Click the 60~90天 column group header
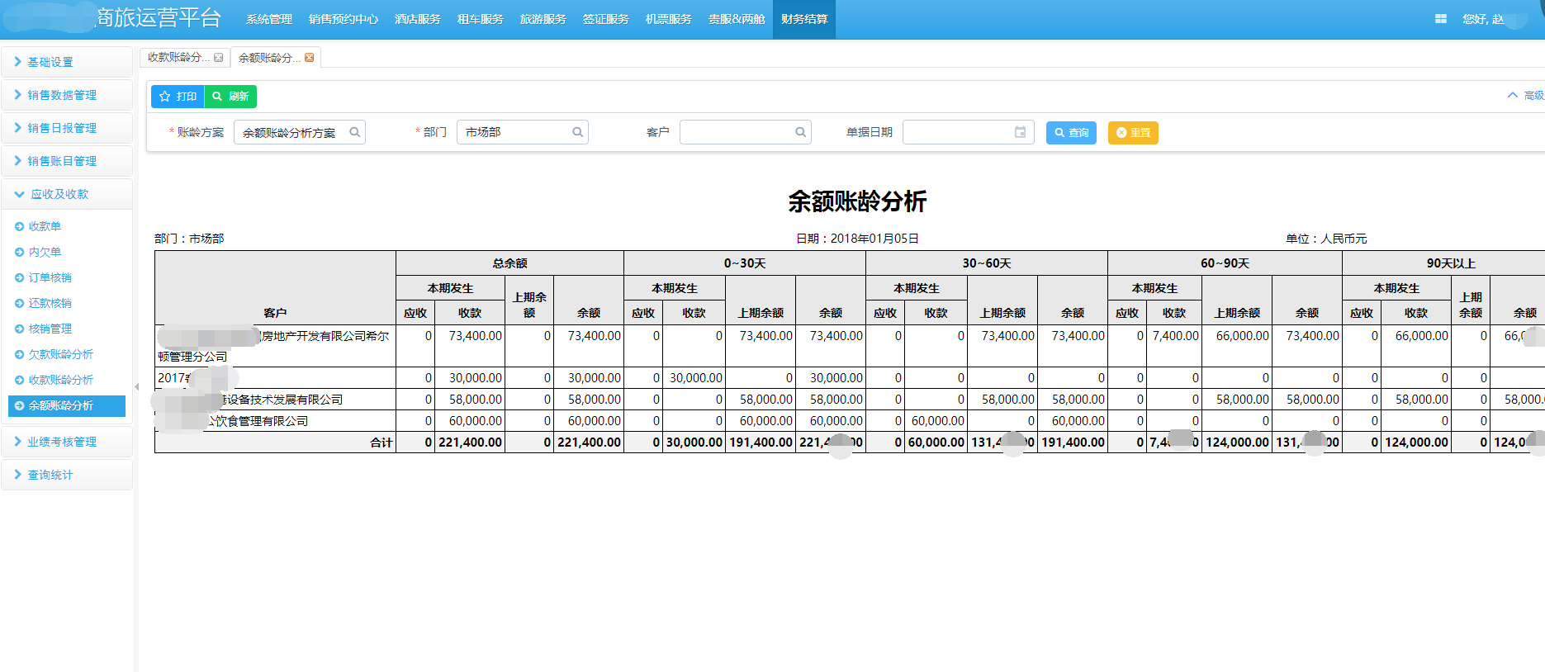 (x=1225, y=263)
